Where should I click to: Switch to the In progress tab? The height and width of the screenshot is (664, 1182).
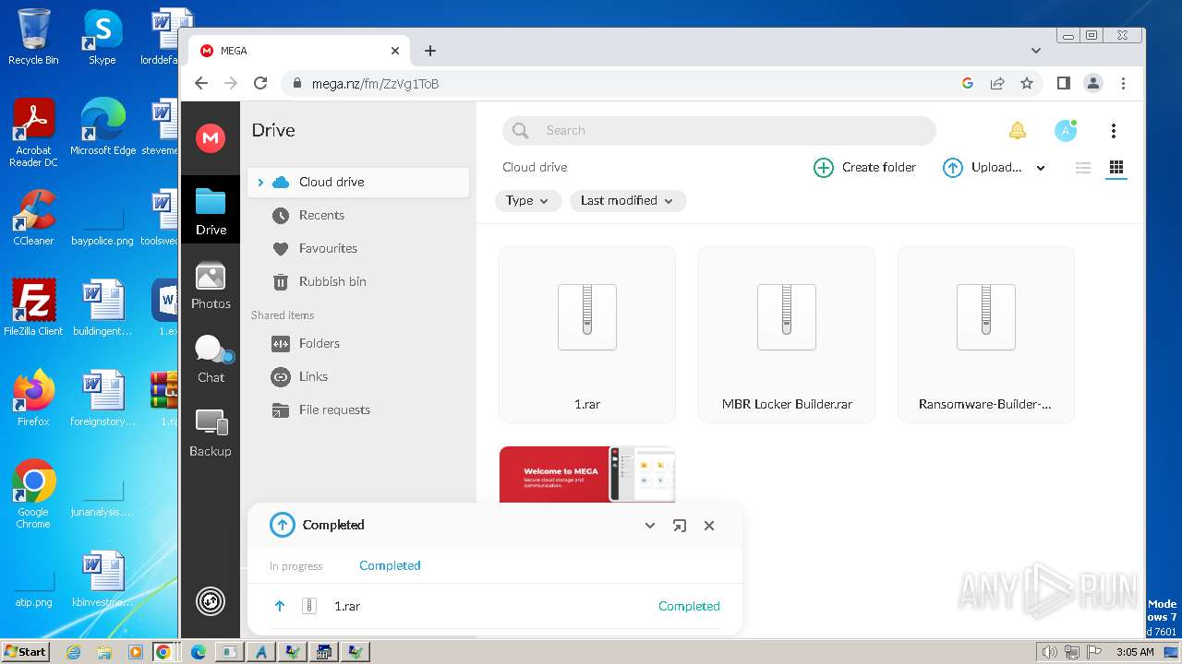click(296, 566)
